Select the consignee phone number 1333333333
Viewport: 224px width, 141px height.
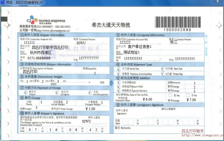[x=133, y=58]
